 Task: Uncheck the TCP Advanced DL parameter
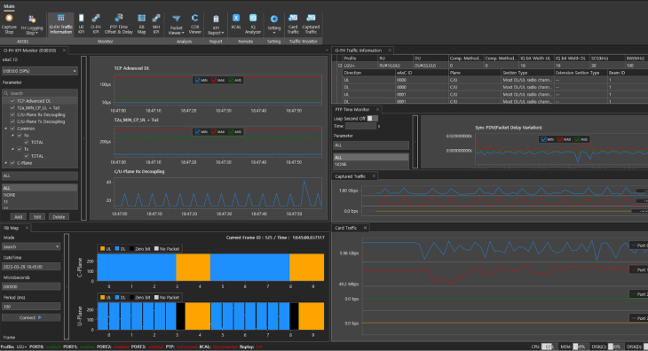[x=12, y=101]
